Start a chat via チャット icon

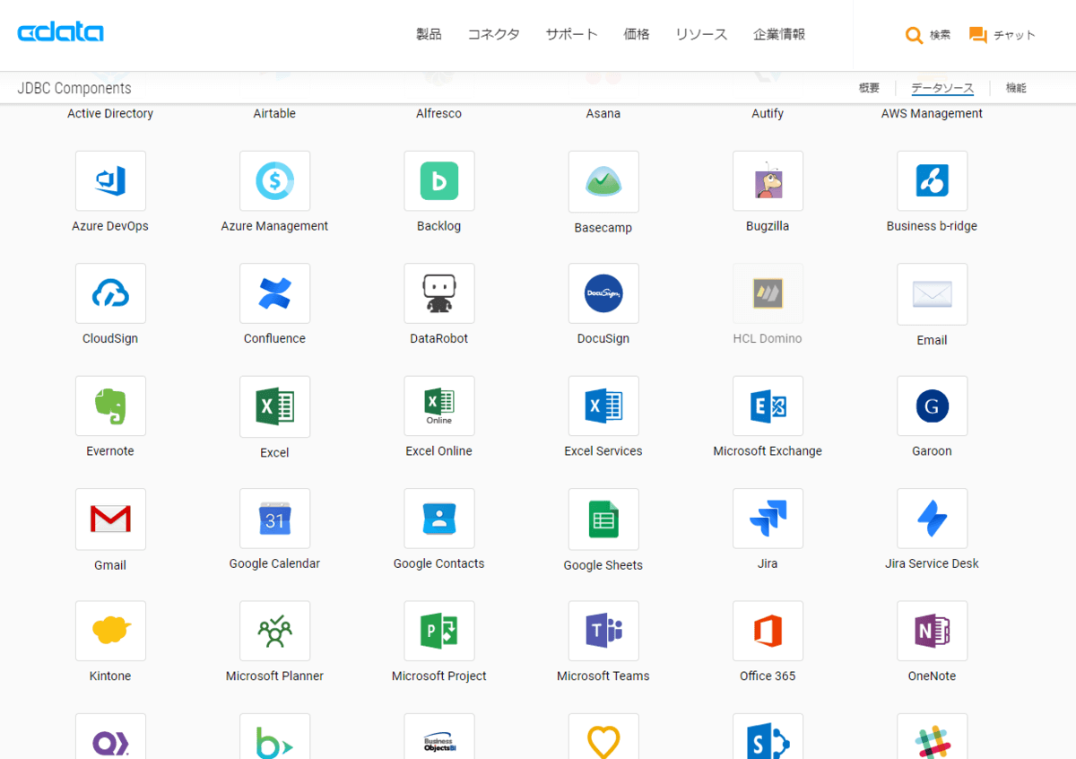click(x=1002, y=35)
